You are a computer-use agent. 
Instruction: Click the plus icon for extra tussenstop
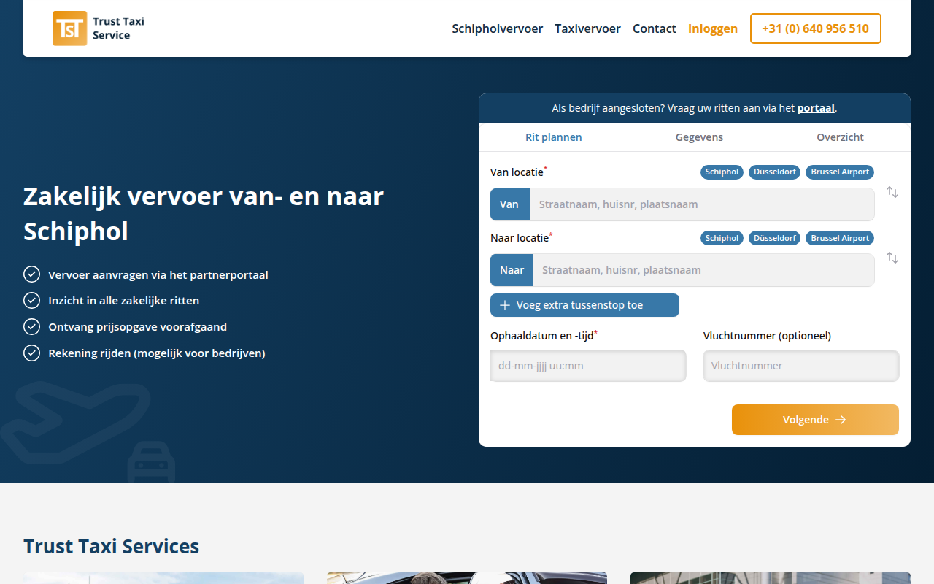(x=504, y=305)
